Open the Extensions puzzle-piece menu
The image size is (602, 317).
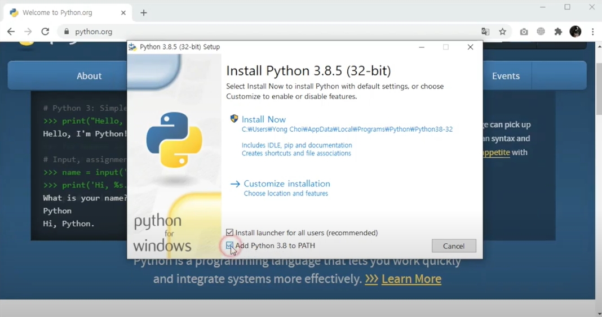point(558,32)
